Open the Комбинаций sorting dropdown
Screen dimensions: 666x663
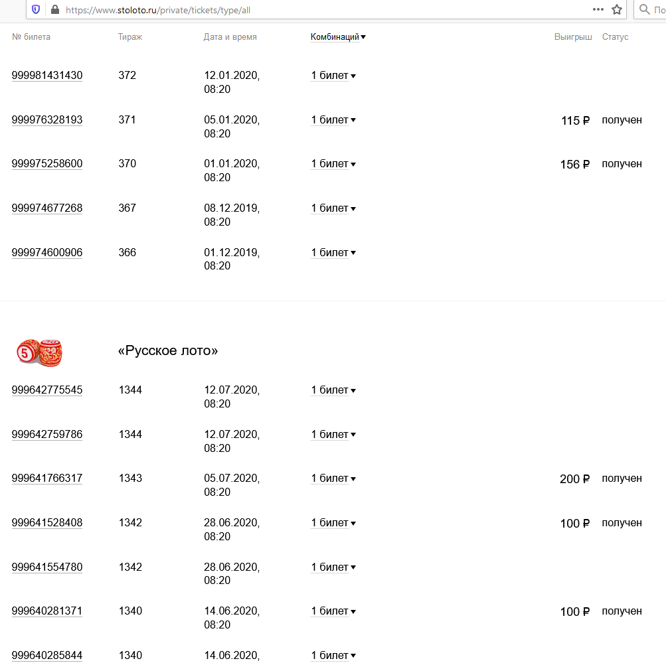click(338, 37)
